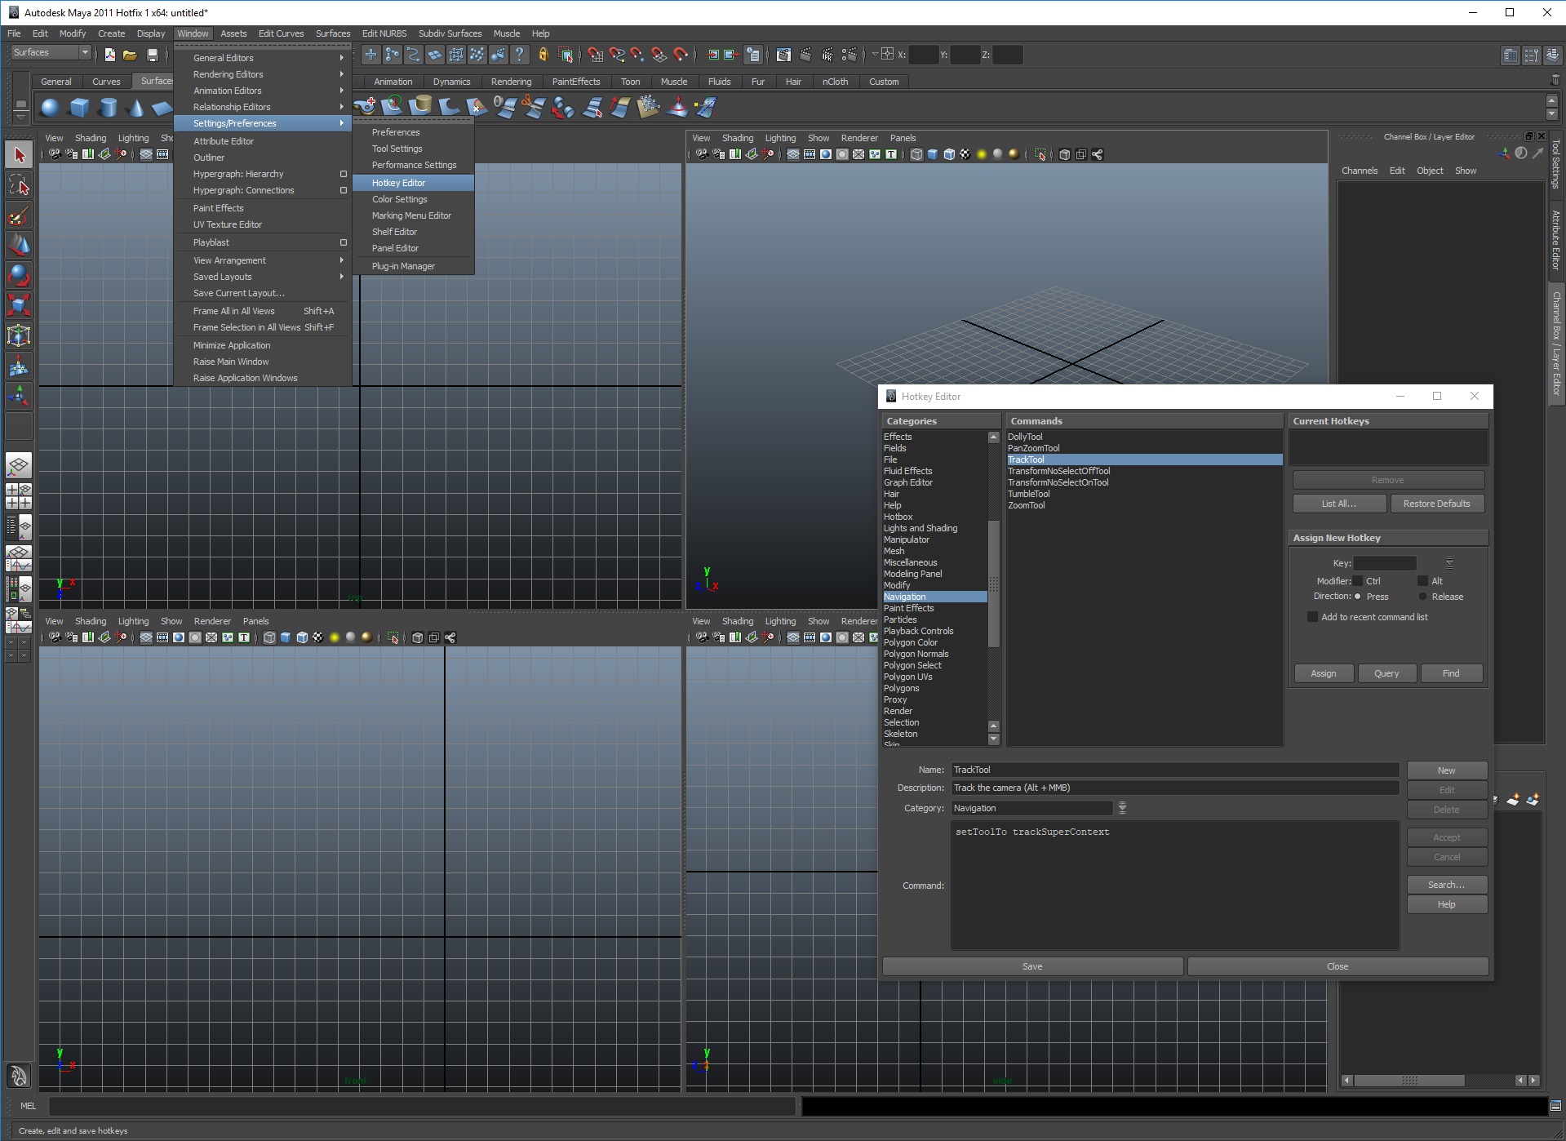Image resolution: width=1566 pixels, height=1141 pixels.
Task: Toggle wireframe display icon in perspective panel
Action: click(916, 154)
